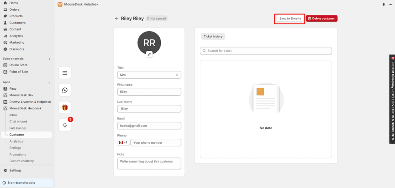This screenshot has height=188, width=395.
Task: Open the gift box floating button
Action: tap(65, 108)
